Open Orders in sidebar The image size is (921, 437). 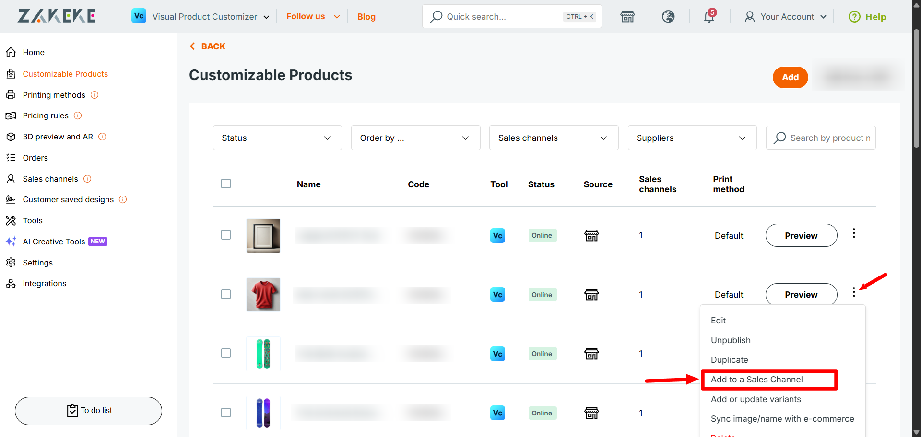click(x=35, y=158)
